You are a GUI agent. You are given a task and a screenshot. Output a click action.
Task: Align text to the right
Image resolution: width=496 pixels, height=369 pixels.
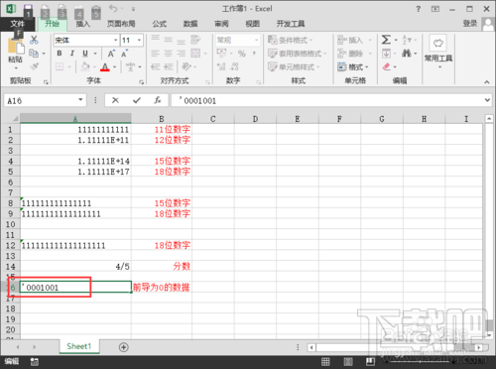(x=181, y=54)
